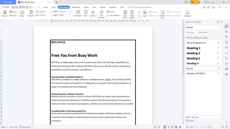Apply the Heading 1 style
This screenshot has height=129, width=230.
coord(203,48)
